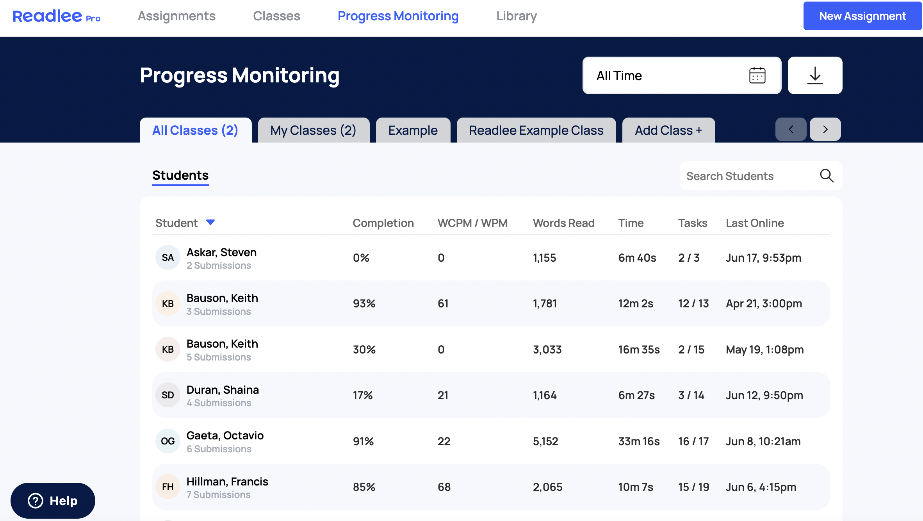The height and width of the screenshot is (521, 923).
Task: Click Jun 17, 9:53pm last online
Action: pos(763,258)
